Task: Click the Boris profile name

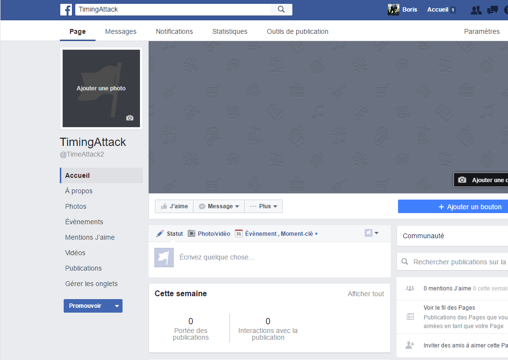Action: (410, 9)
